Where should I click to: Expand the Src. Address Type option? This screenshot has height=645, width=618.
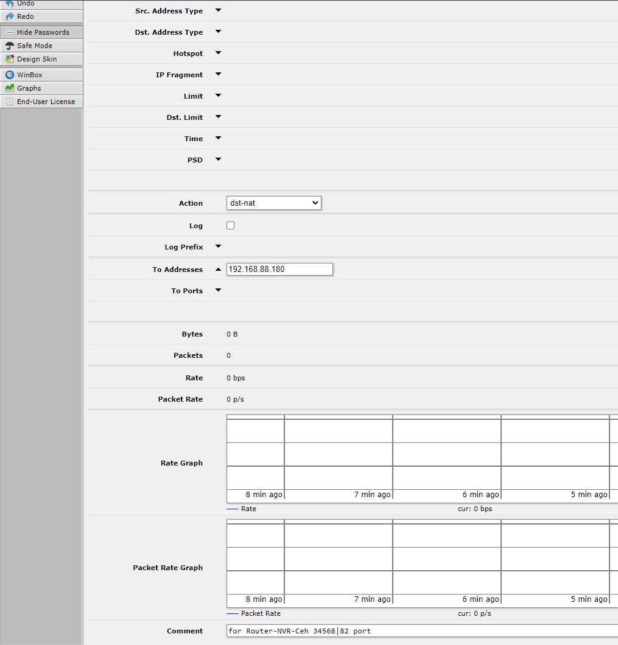click(x=219, y=10)
